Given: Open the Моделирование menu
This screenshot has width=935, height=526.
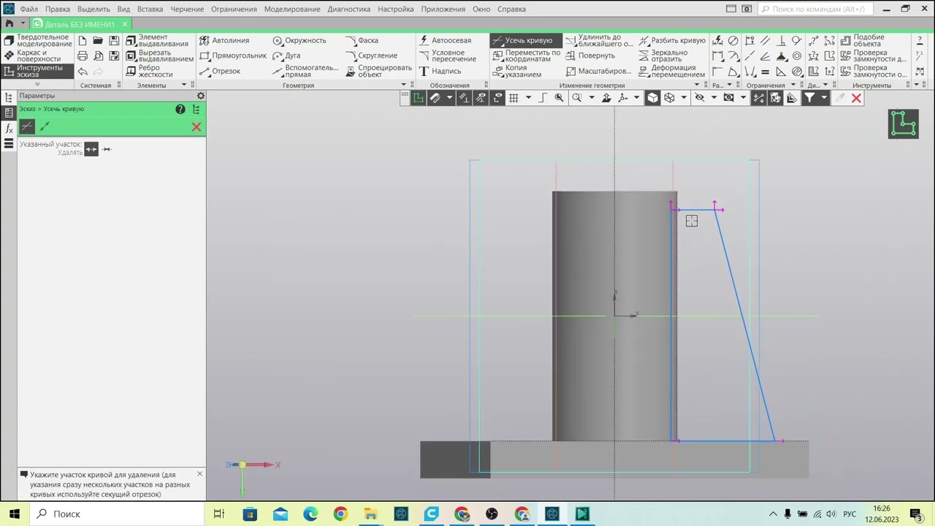Looking at the screenshot, I should tap(292, 9).
